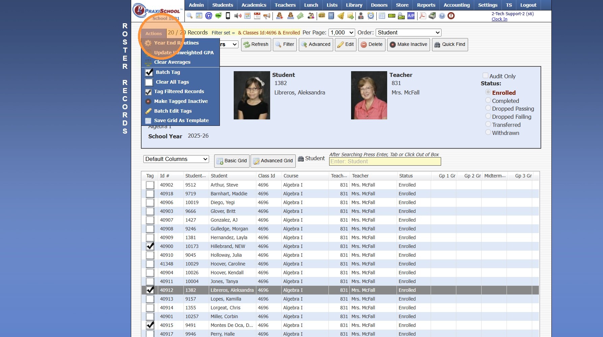Open the Academics menu in top navigation
The height and width of the screenshot is (337, 603).
254,5
